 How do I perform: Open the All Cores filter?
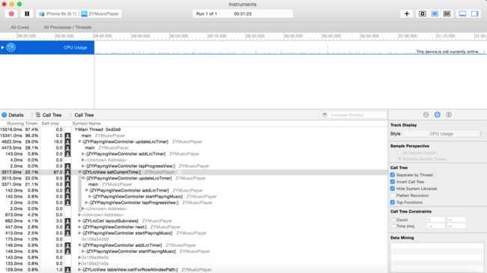click(20, 27)
